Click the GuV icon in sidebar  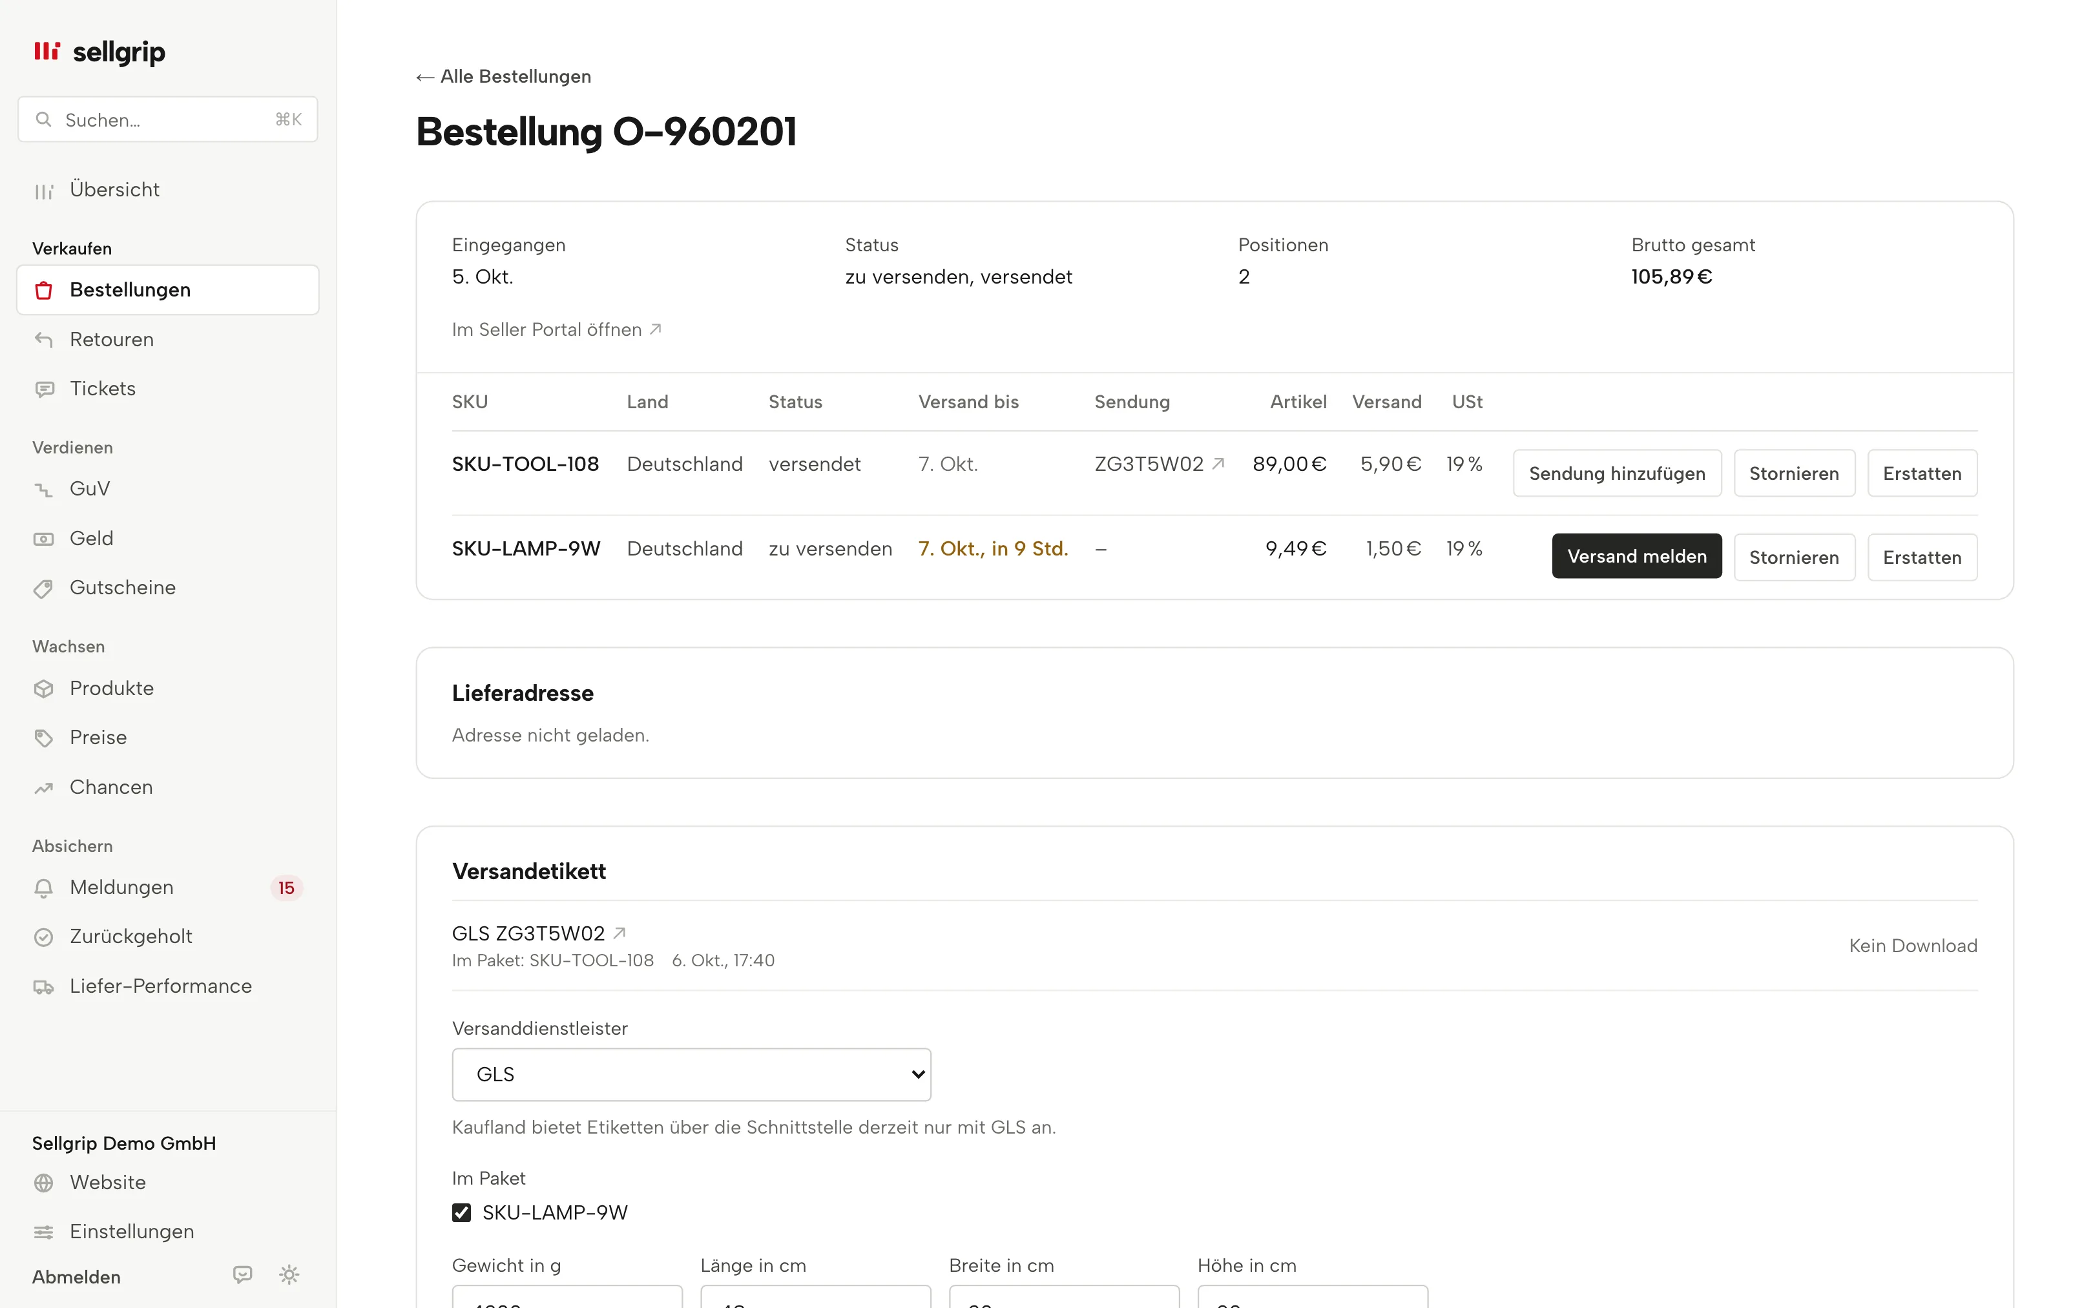point(43,489)
